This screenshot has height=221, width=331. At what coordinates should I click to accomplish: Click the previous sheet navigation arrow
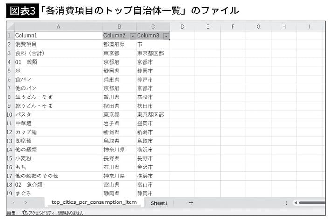pyautogui.click(x=14, y=203)
